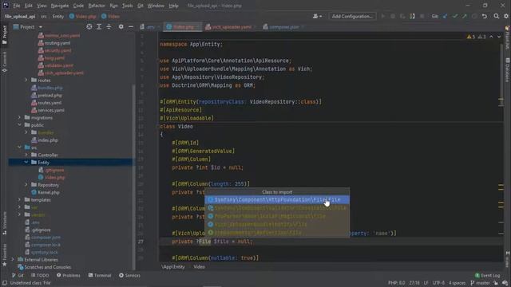Image resolution: width=511 pixels, height=287 pixels.
Task: Collapse the Entity folder in project tree
Action: [x=26, y=163]
